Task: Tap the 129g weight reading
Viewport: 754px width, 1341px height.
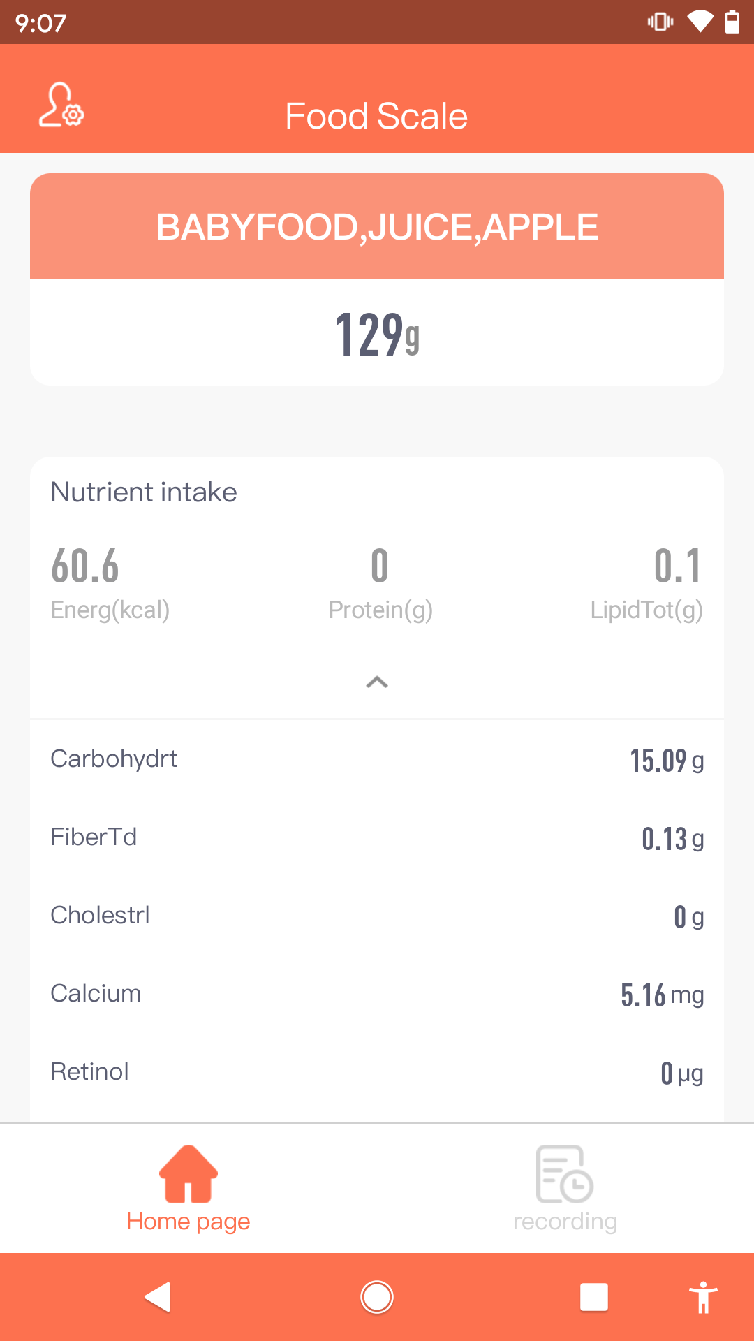Action: (377, 335)
